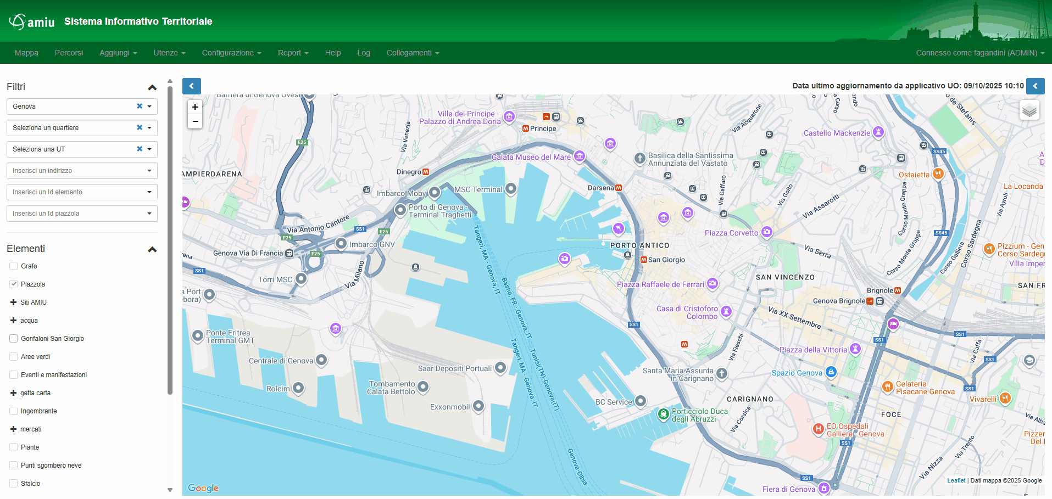
Task: Click the Piazza Raffaele de Ferrari marker
Action: [713, 284]
